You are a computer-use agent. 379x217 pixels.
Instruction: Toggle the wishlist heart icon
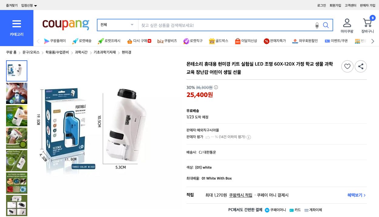(x=347, y=66)
